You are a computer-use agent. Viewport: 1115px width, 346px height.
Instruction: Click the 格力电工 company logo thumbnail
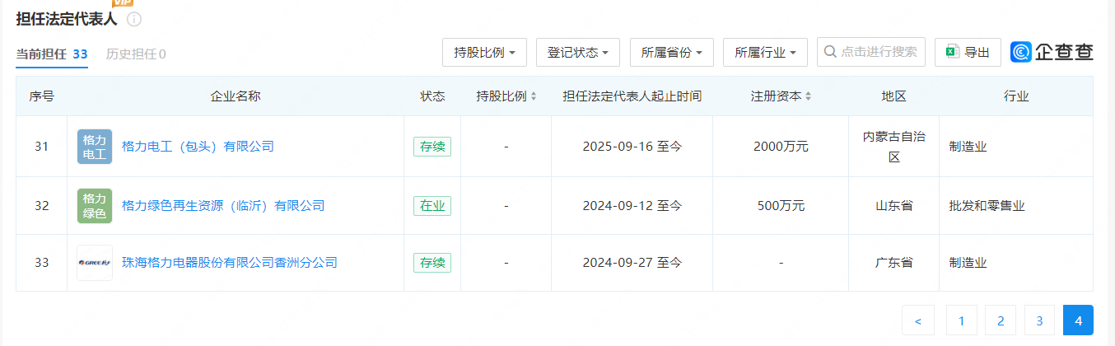[95, 147]
